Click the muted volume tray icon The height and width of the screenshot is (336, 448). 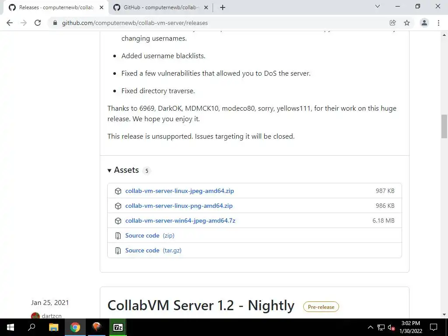(x=391, y=327)
